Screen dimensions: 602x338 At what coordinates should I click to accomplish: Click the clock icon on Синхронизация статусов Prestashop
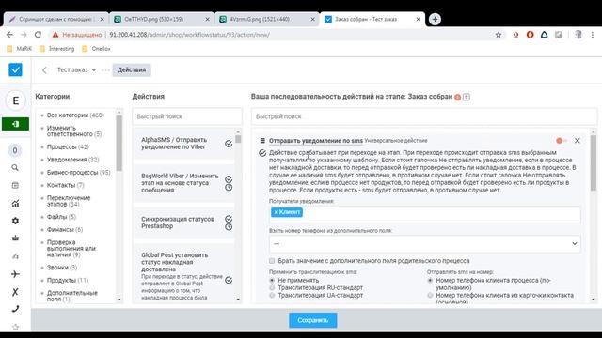tap(229, 227)
